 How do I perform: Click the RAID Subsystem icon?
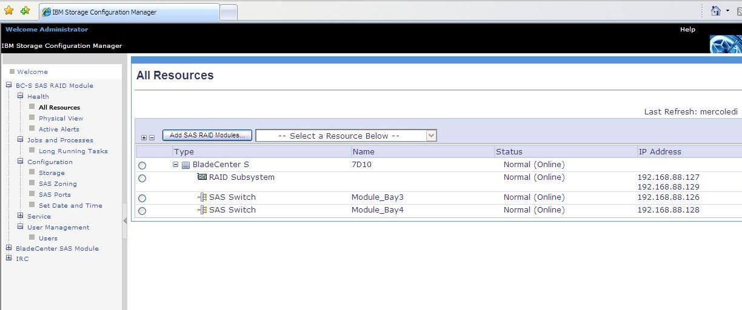(202, 177)
